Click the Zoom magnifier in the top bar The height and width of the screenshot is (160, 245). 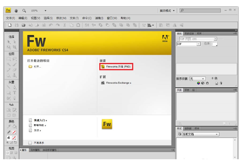point(24,11)
